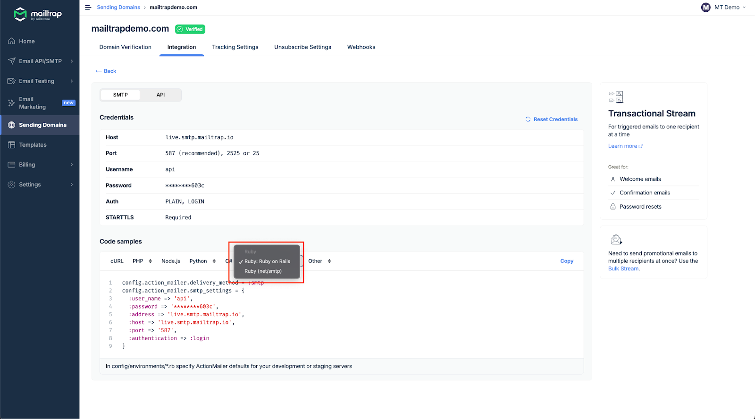Screen dimensions: 755x419
Task: Click the Home house icon
Action: tap(12, 42)
